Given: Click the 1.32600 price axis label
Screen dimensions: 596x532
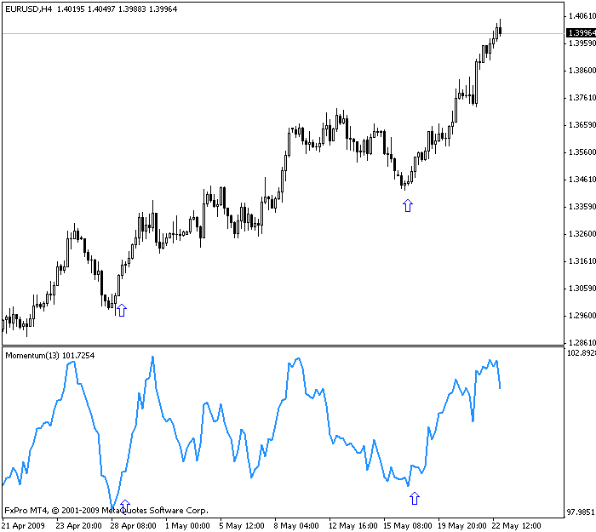Looking at the screenshot, I should click(582, 234).
